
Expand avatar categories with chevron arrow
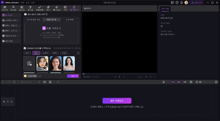(x=78, y=53)
